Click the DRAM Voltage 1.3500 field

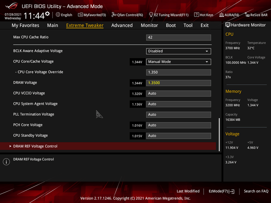pos(179,83)
